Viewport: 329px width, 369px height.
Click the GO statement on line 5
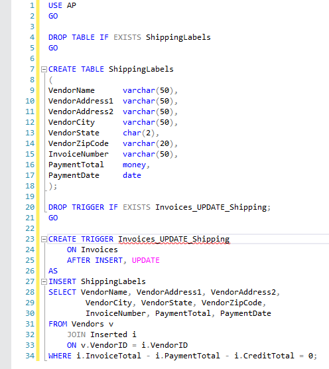click(x=53, y=48)
